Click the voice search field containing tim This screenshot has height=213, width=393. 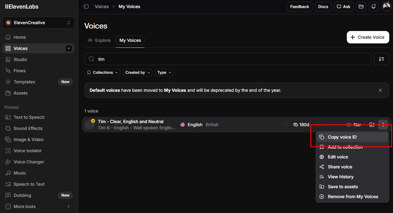point(228,59)
